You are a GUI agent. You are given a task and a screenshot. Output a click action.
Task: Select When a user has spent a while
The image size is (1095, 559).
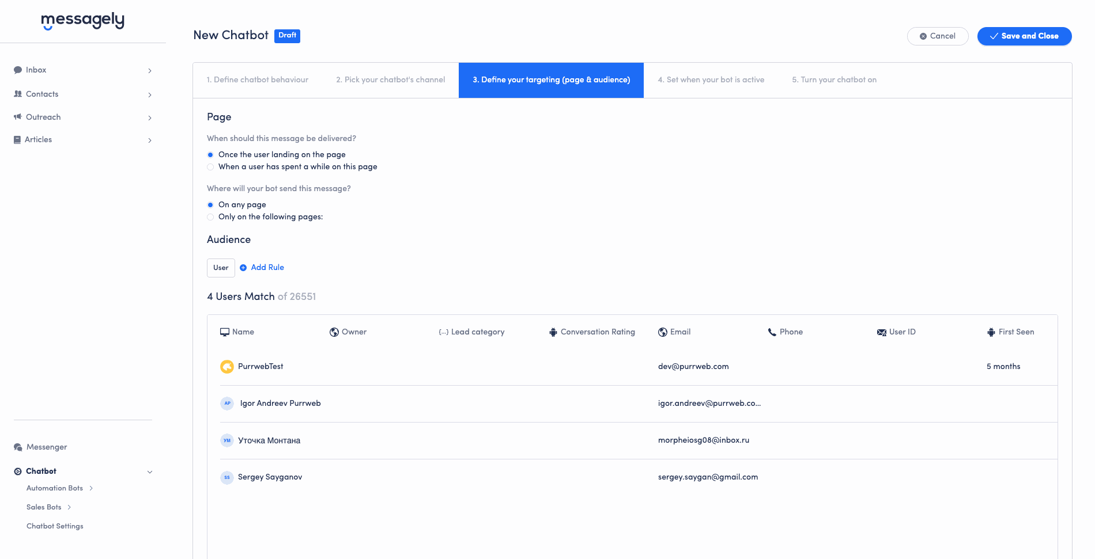click(x=210, y=167)
